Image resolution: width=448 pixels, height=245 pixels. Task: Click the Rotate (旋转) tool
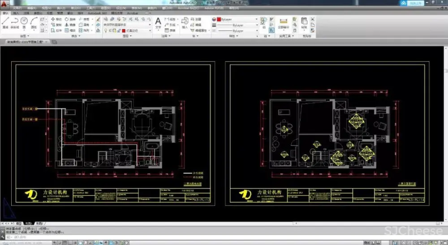pos(69,19)
